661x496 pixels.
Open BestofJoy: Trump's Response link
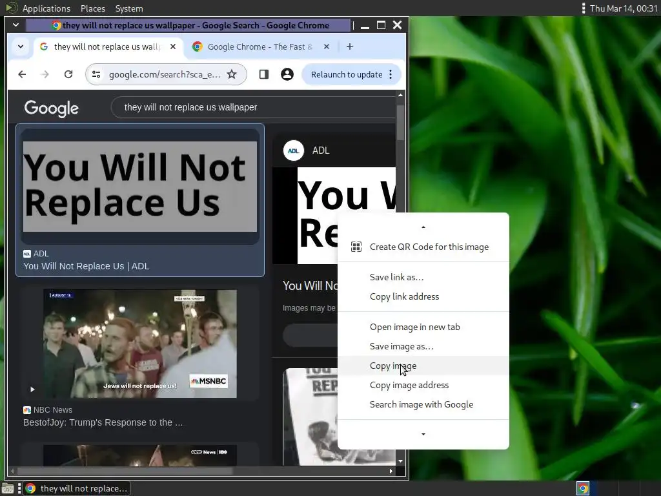103,422
